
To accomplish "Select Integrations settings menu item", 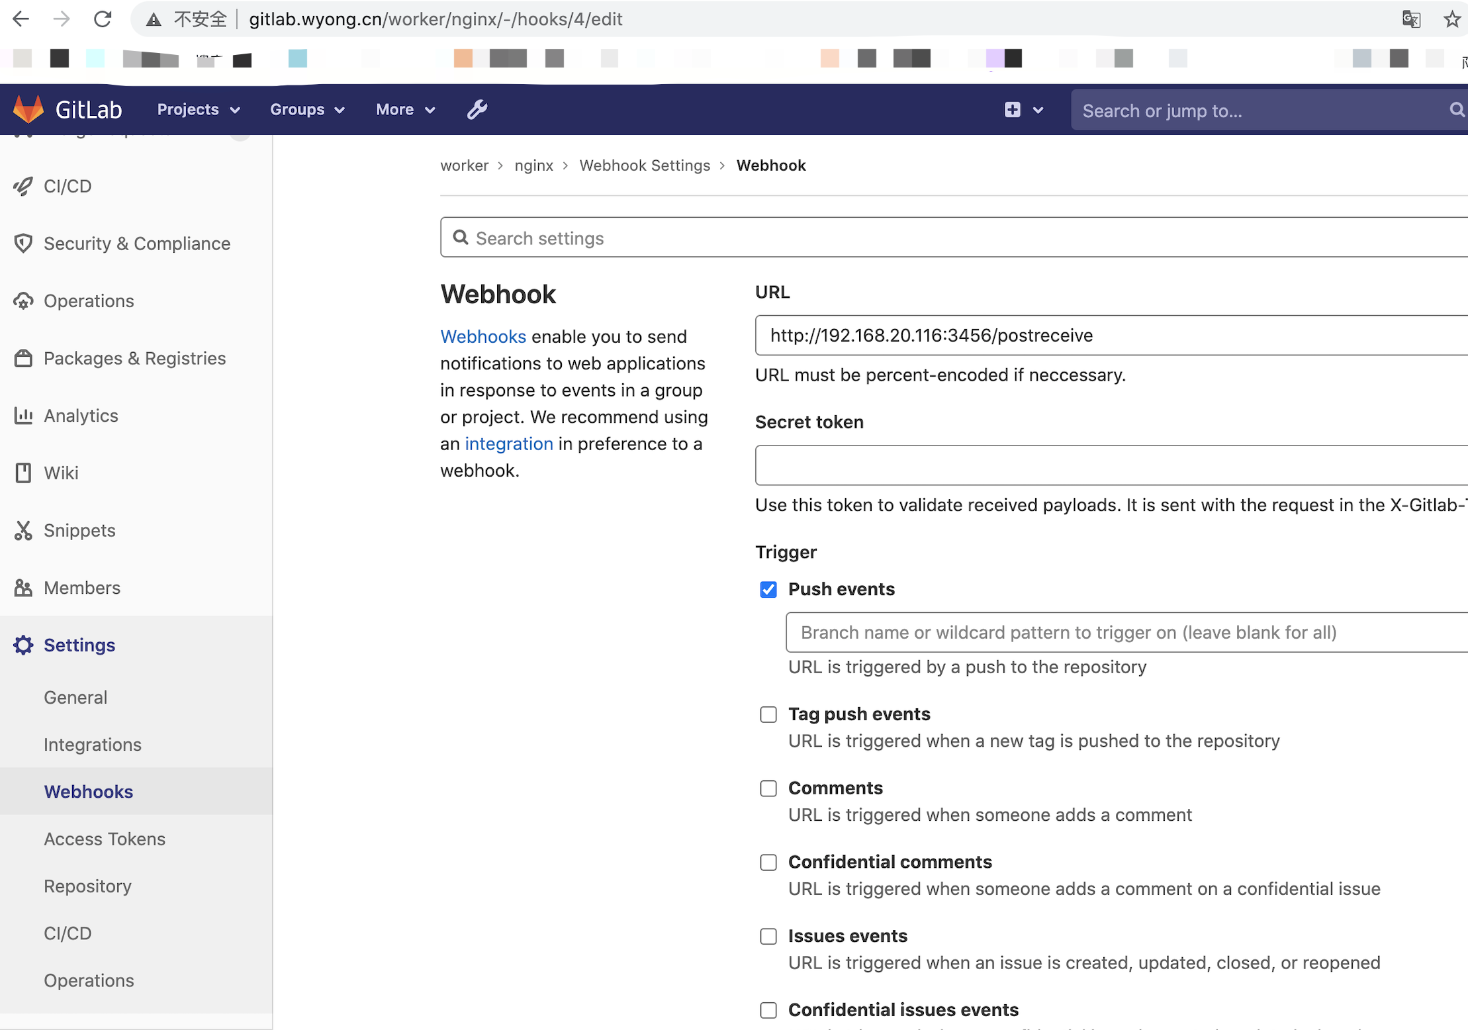I will [x=93, y=744].
